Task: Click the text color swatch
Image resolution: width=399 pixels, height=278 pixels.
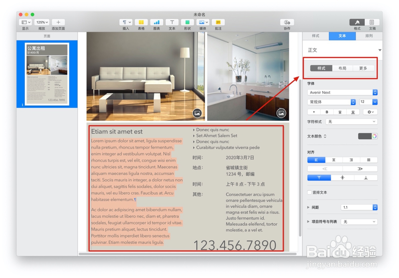Action: point(365,136)
